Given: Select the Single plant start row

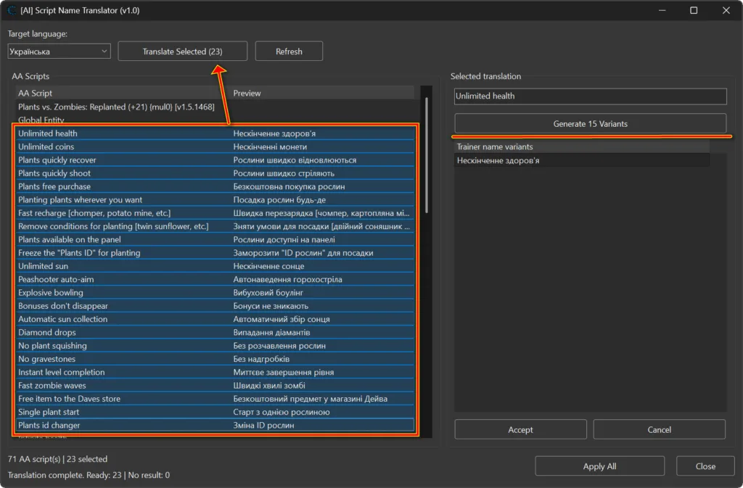Looking at the screenshot, I should (215, 412).
